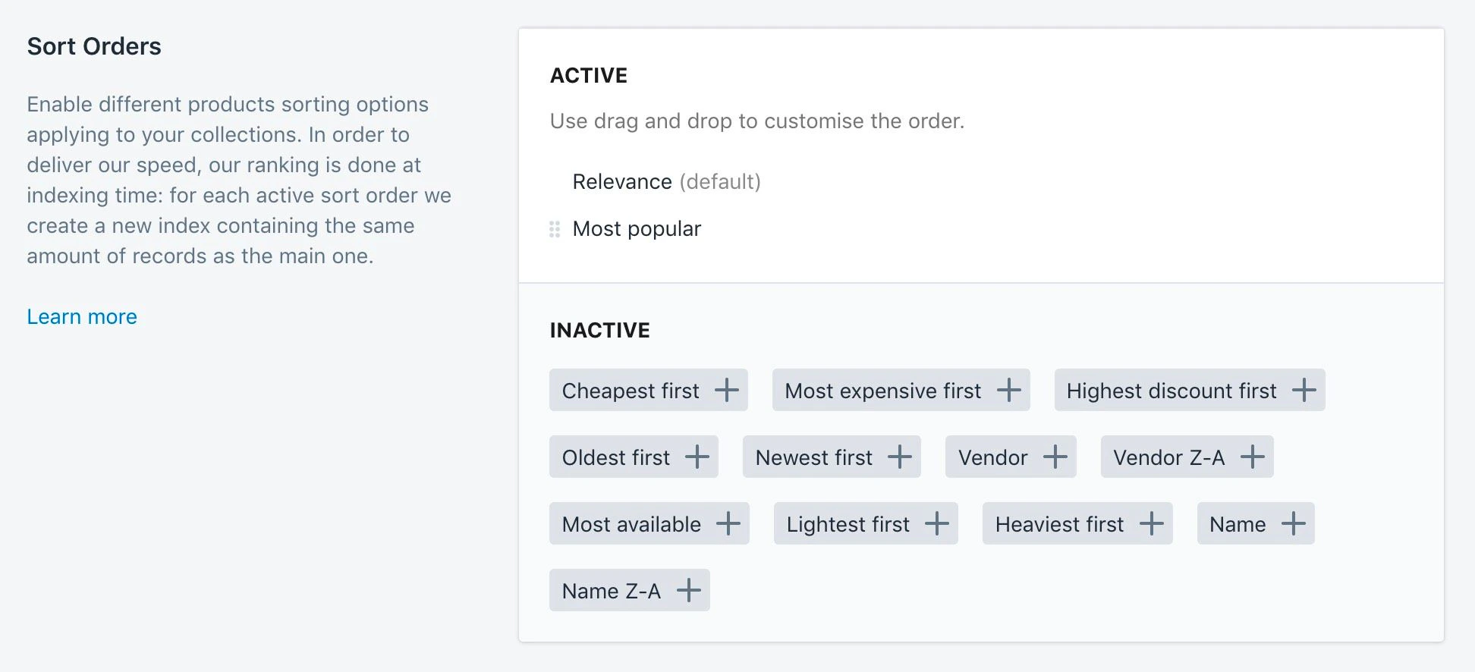Screen dimensions: 1475x672
Task: Select the Most popular active sort entry
Action: click(637, 228)
